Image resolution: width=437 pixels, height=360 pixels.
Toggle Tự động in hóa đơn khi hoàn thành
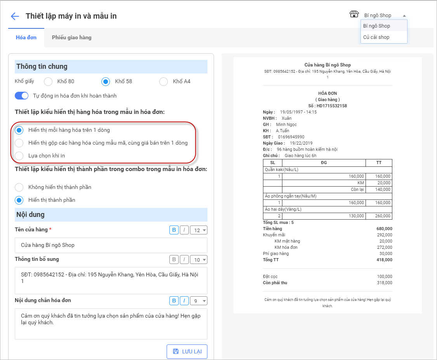[x=21, y=96]
